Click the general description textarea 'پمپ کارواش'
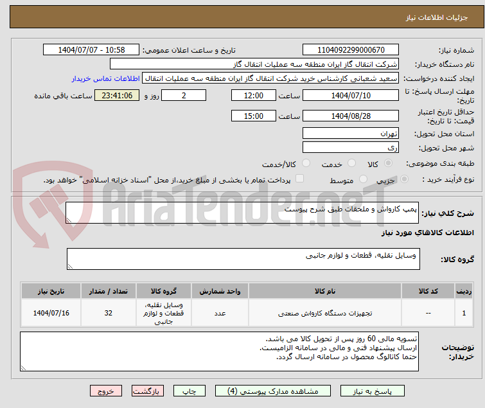The width and height of the screenshot is (485, 408). point(242,213)
